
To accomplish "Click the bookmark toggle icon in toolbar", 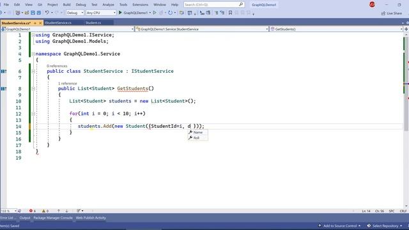I will 230,13.
